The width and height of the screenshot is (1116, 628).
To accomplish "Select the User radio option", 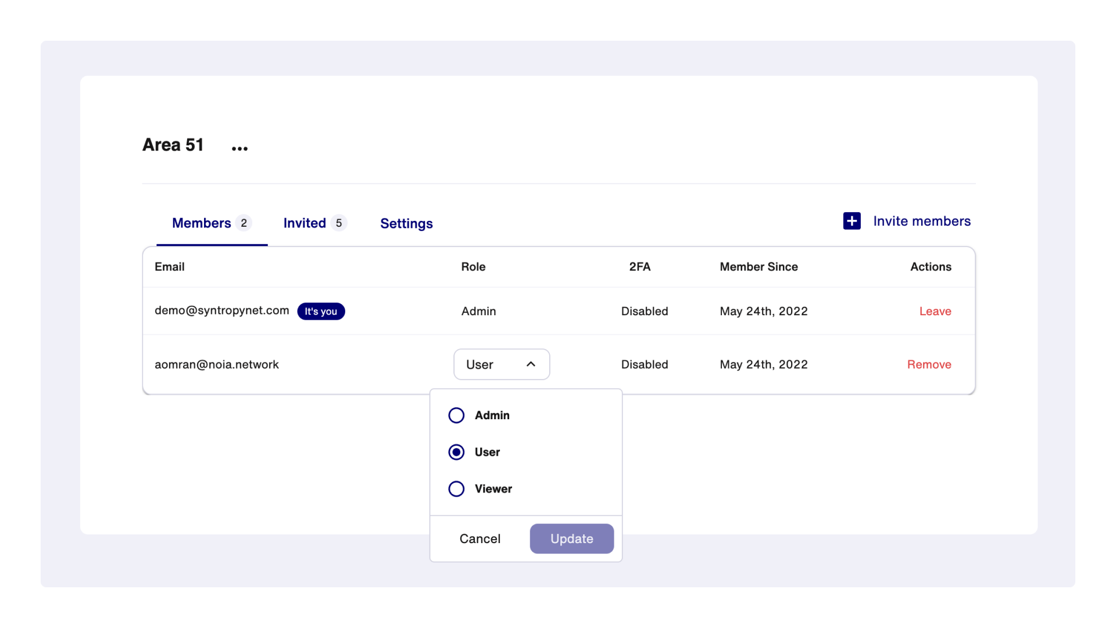I will [456, 452].
